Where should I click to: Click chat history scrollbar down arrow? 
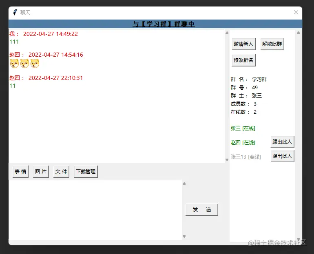[x=227, y=160]
